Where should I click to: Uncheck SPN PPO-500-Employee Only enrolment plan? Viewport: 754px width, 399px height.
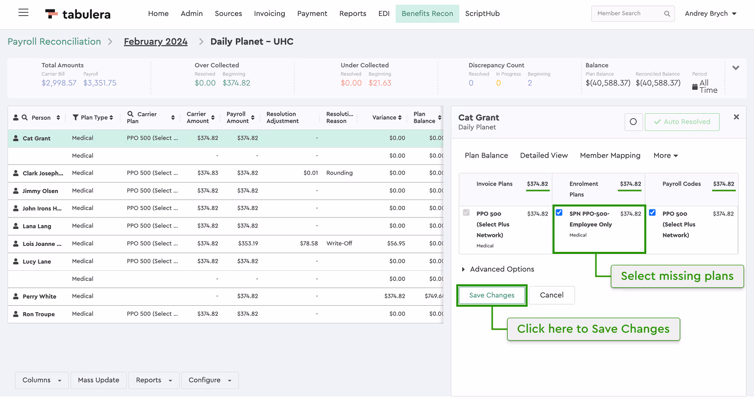tap(559, 212)
